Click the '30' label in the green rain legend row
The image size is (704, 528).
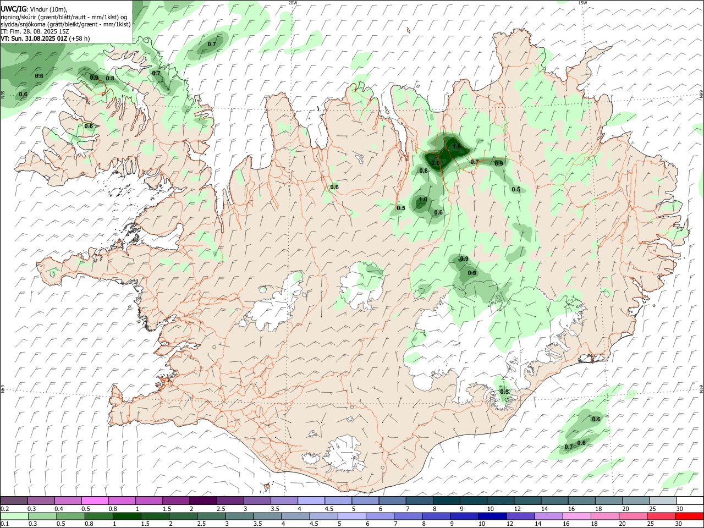point(678,524)
